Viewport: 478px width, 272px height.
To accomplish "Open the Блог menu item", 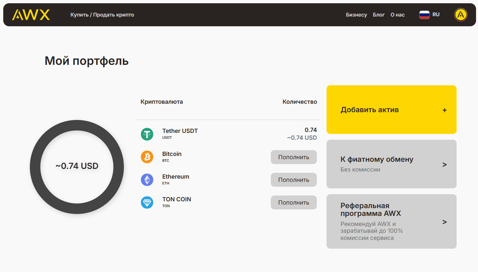I will (378, 15).
